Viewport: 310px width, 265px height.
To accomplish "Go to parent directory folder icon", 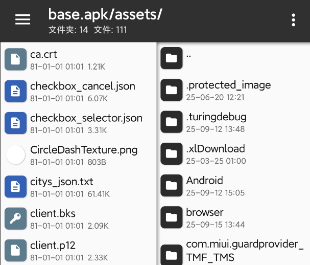I will click(x=172, y=58).
